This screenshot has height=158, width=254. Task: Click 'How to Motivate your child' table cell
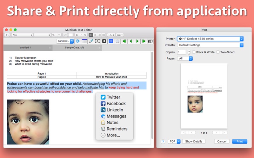pyautogui.click(x=111, y=77)
